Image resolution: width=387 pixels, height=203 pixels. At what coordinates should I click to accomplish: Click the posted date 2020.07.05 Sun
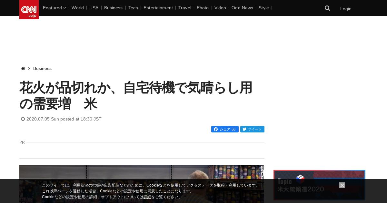pyautogui.click(x=61, y=119)
